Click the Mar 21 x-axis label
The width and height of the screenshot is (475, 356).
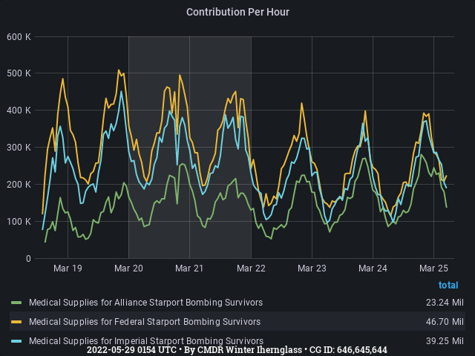[189, 268]
